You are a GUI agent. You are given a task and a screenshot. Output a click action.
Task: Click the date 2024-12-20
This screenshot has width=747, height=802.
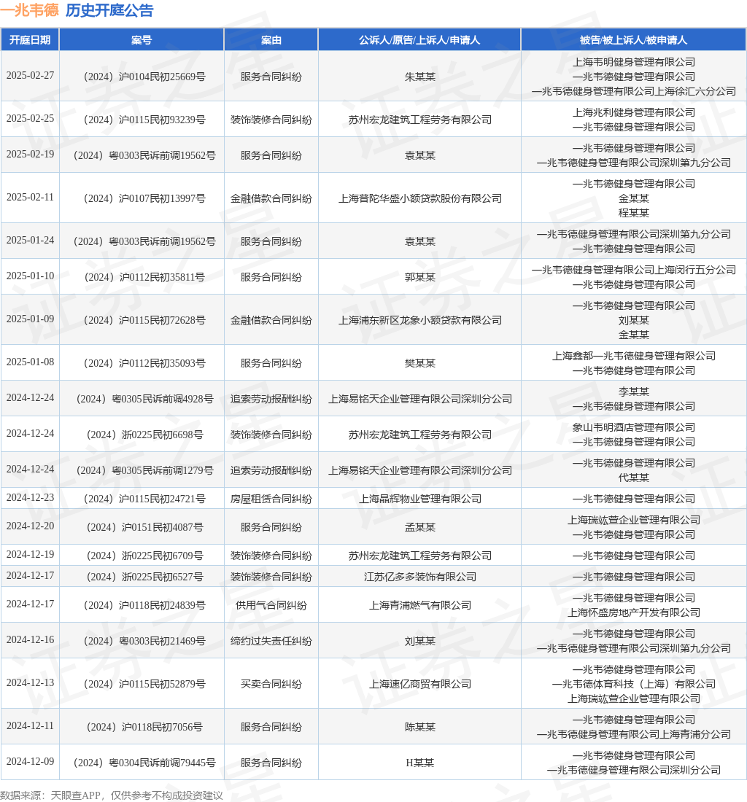(x=30, y=526)
